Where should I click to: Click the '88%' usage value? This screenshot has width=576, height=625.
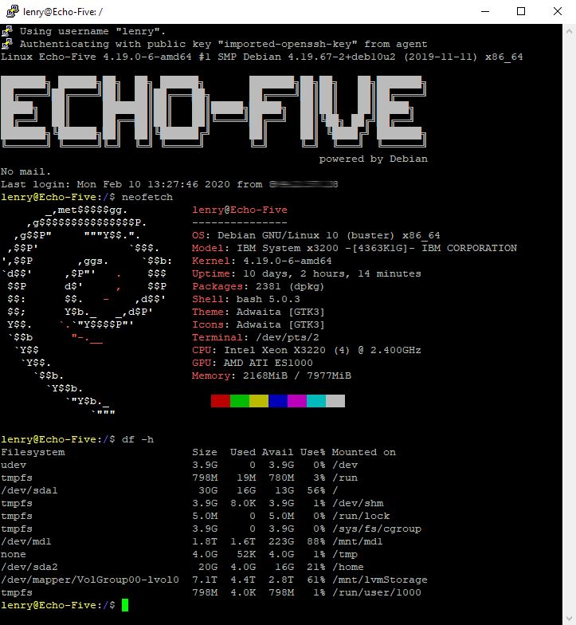point(316,541)
